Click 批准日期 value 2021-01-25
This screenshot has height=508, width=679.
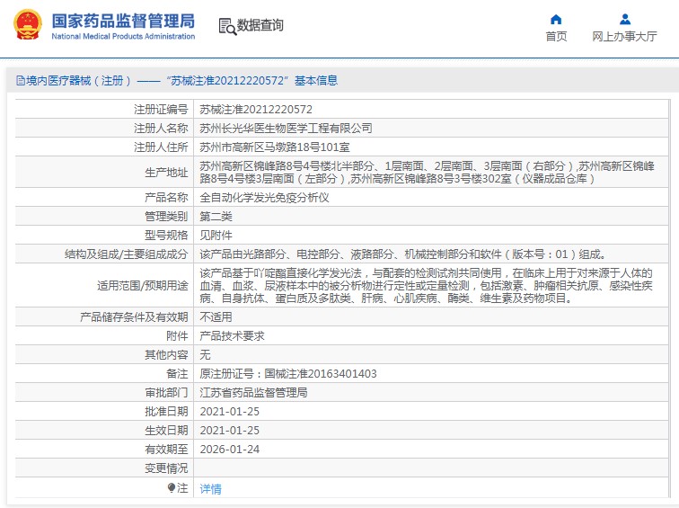[230, 411]
